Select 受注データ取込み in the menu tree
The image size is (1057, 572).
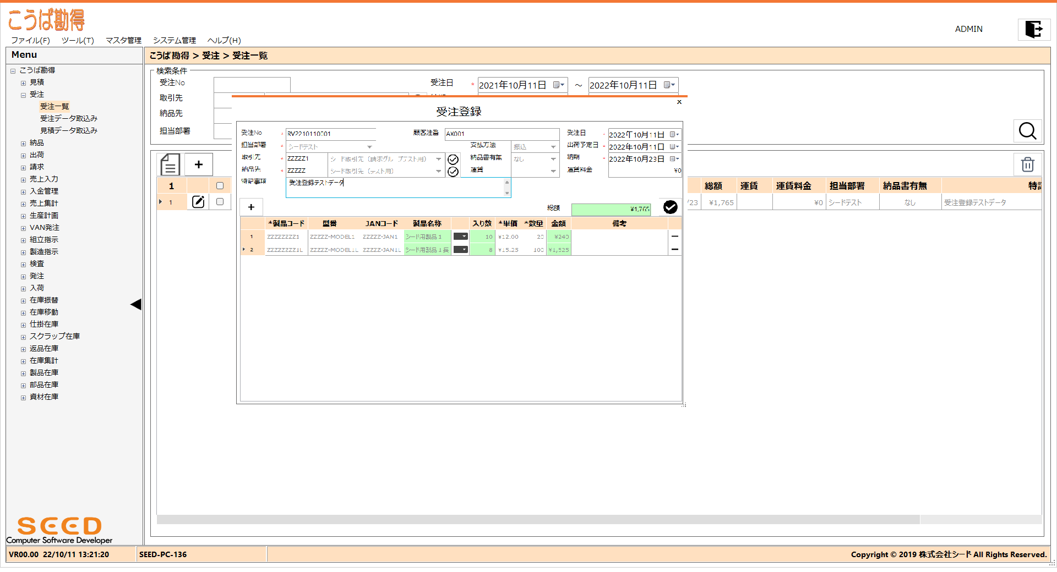coord(68,118)
